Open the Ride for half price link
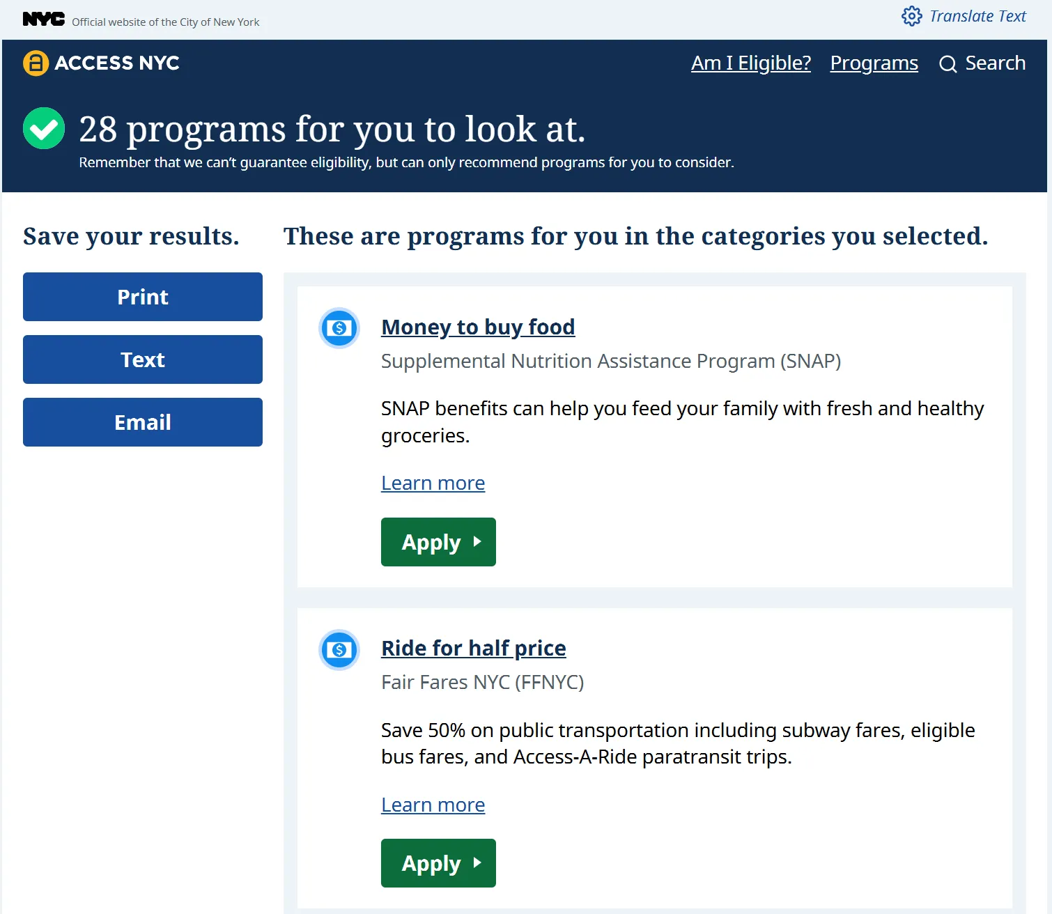This screenshot has width=1052, height=914. 474,648
